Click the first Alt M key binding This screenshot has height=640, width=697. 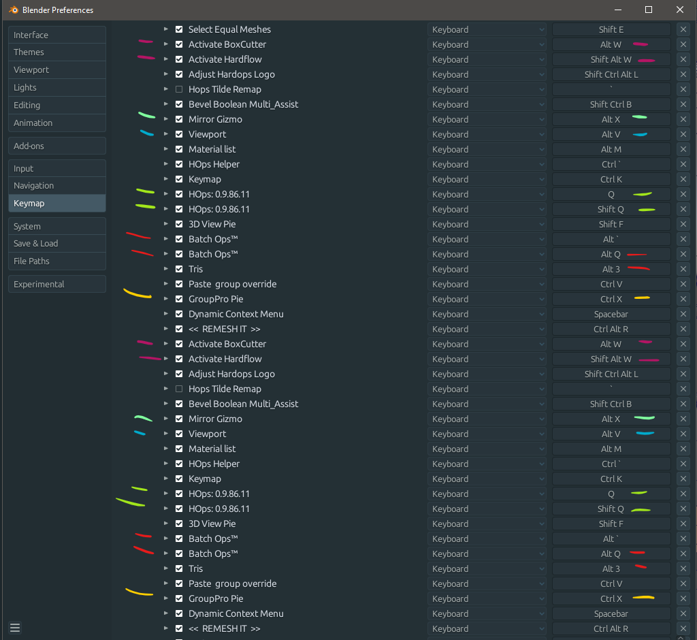pos(611,149)
